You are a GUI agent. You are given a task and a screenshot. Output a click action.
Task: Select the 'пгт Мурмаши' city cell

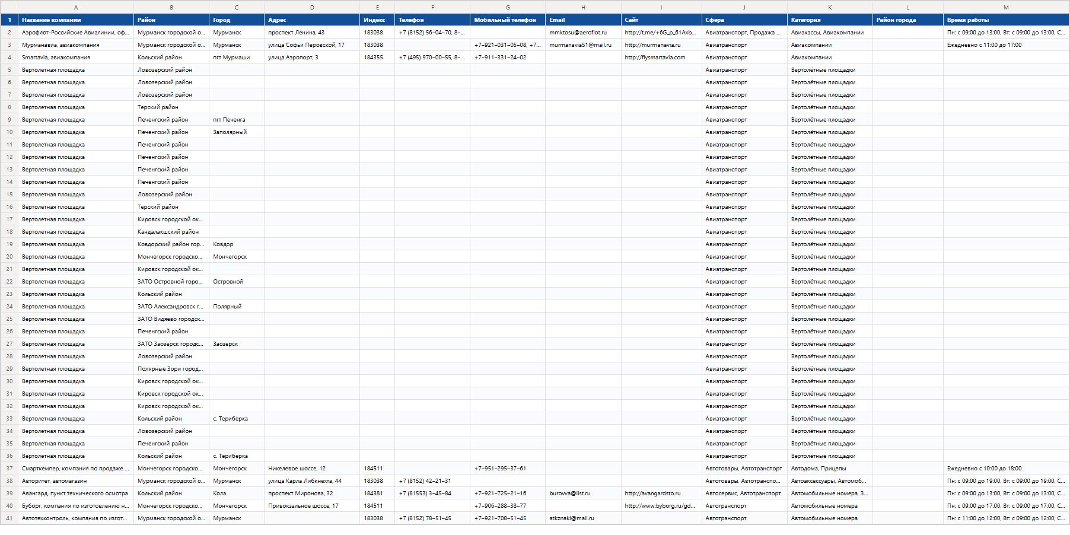[x=237, y=58]
